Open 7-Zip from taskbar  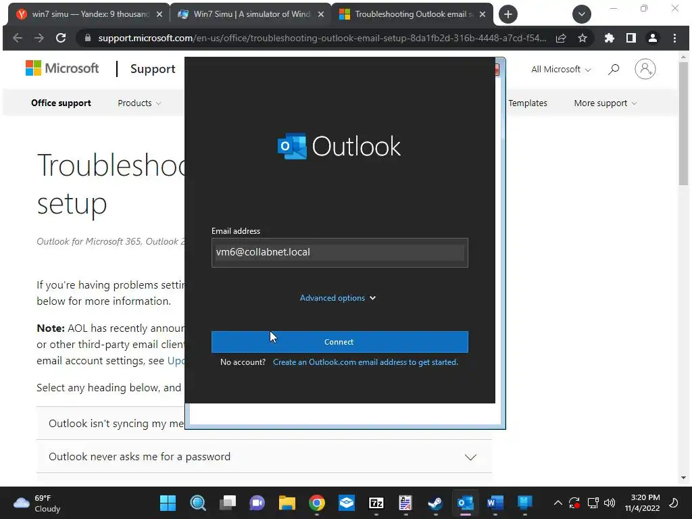click(376, 503)
